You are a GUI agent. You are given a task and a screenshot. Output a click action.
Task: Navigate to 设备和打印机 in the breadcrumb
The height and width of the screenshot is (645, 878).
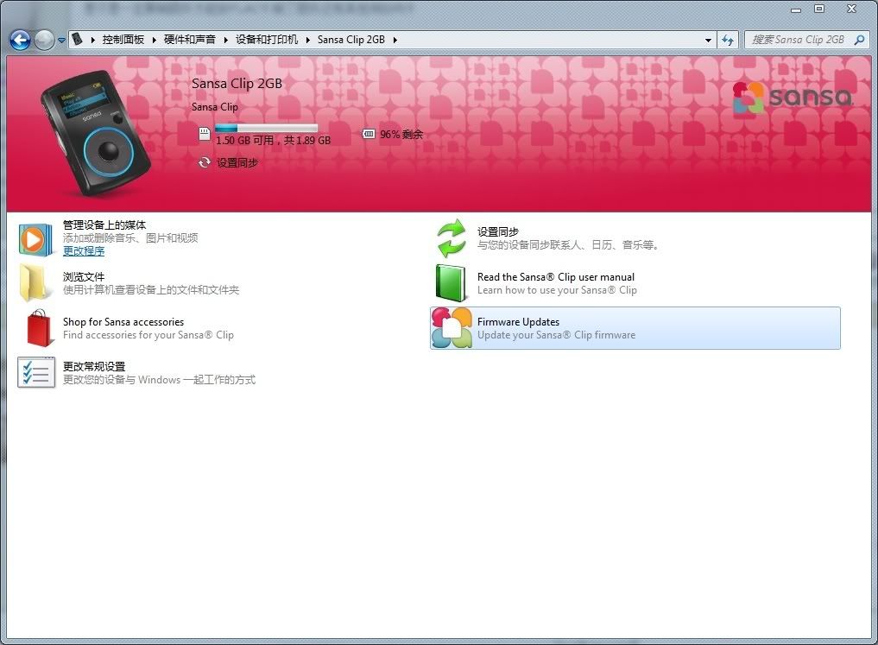click(267, 40)
